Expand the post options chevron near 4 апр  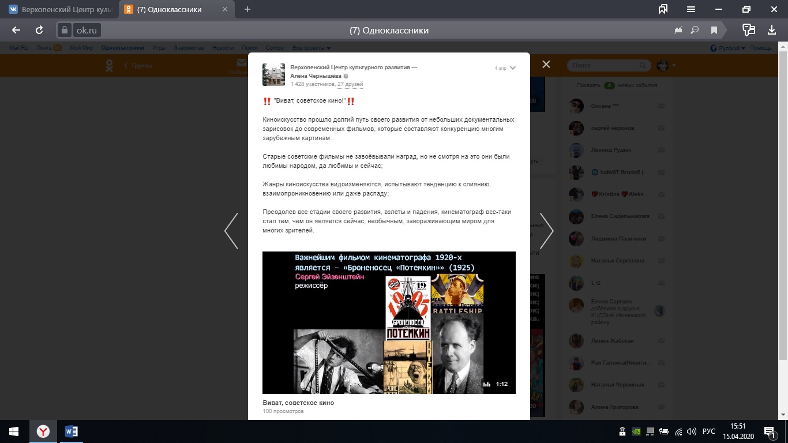(513, 68)
